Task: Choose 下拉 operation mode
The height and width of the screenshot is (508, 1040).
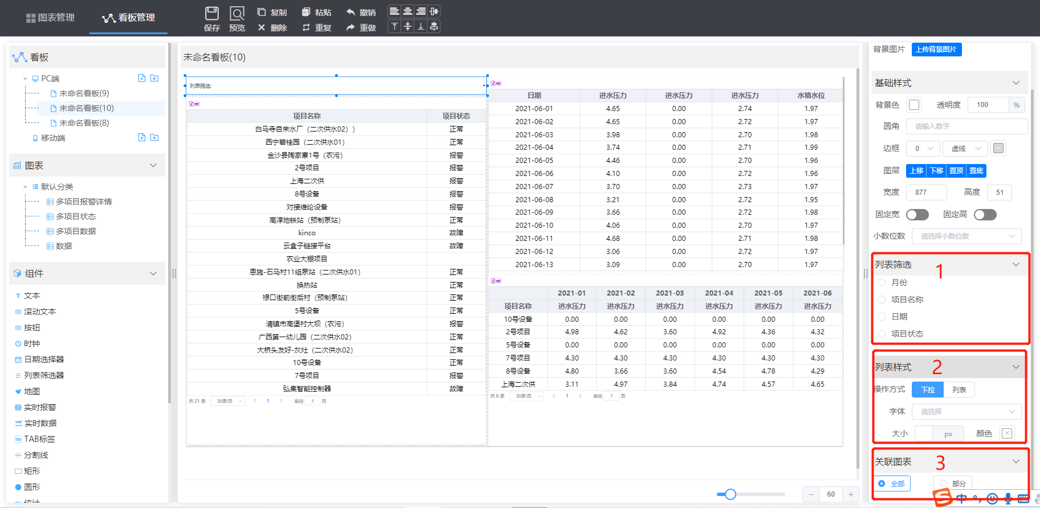Action: tap(928, 390)
